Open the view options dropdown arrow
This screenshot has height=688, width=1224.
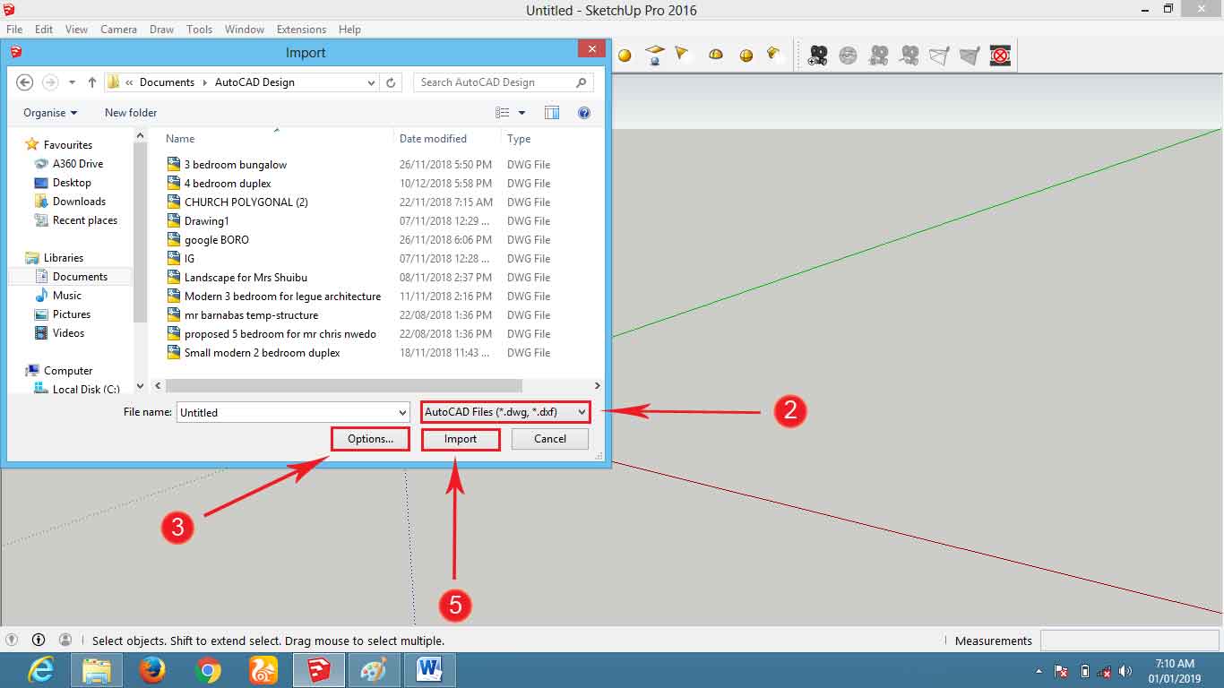521,113
